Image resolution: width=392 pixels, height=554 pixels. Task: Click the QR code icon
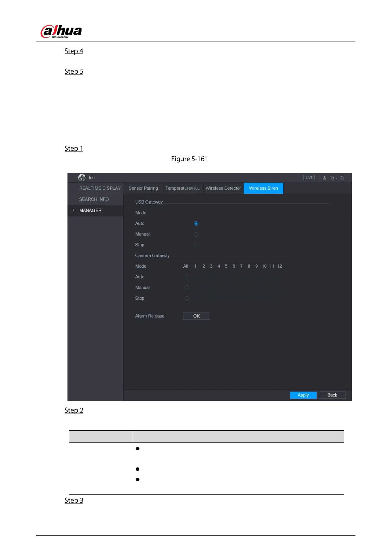tap(342, 178)
